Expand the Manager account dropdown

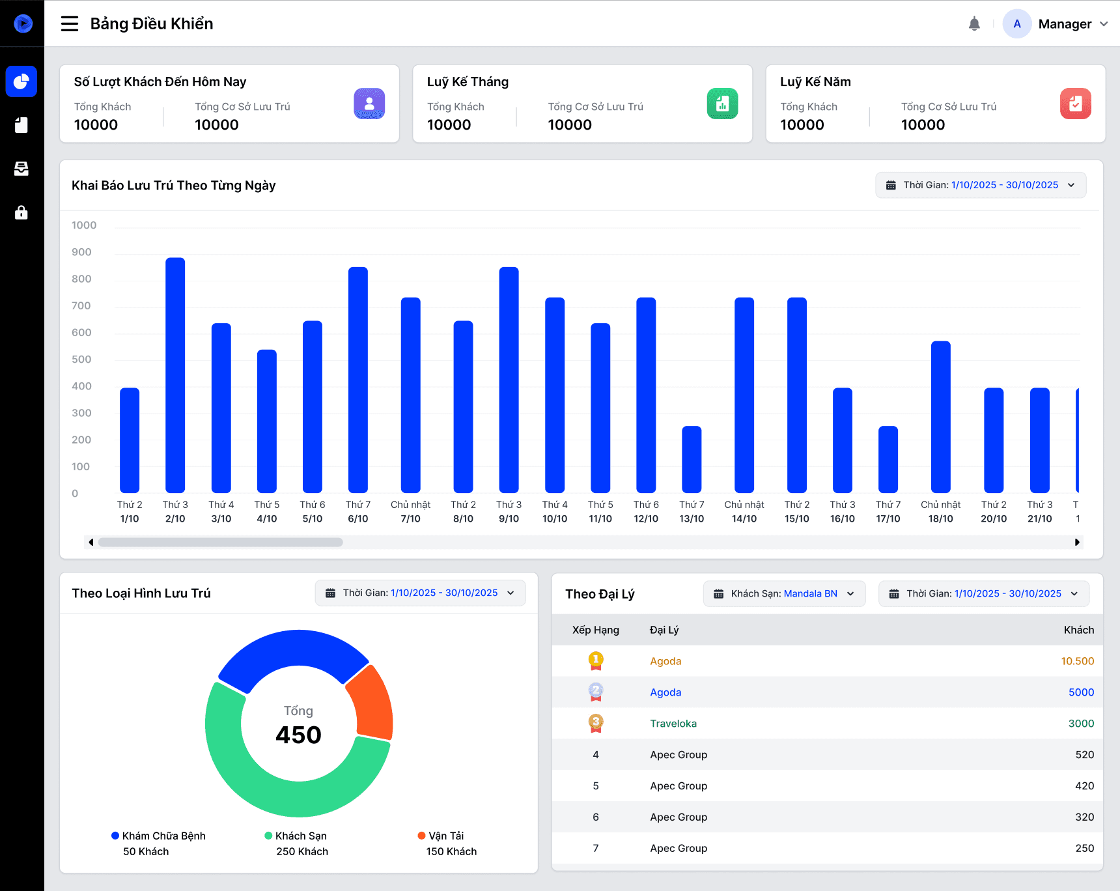coord(1056,24)
